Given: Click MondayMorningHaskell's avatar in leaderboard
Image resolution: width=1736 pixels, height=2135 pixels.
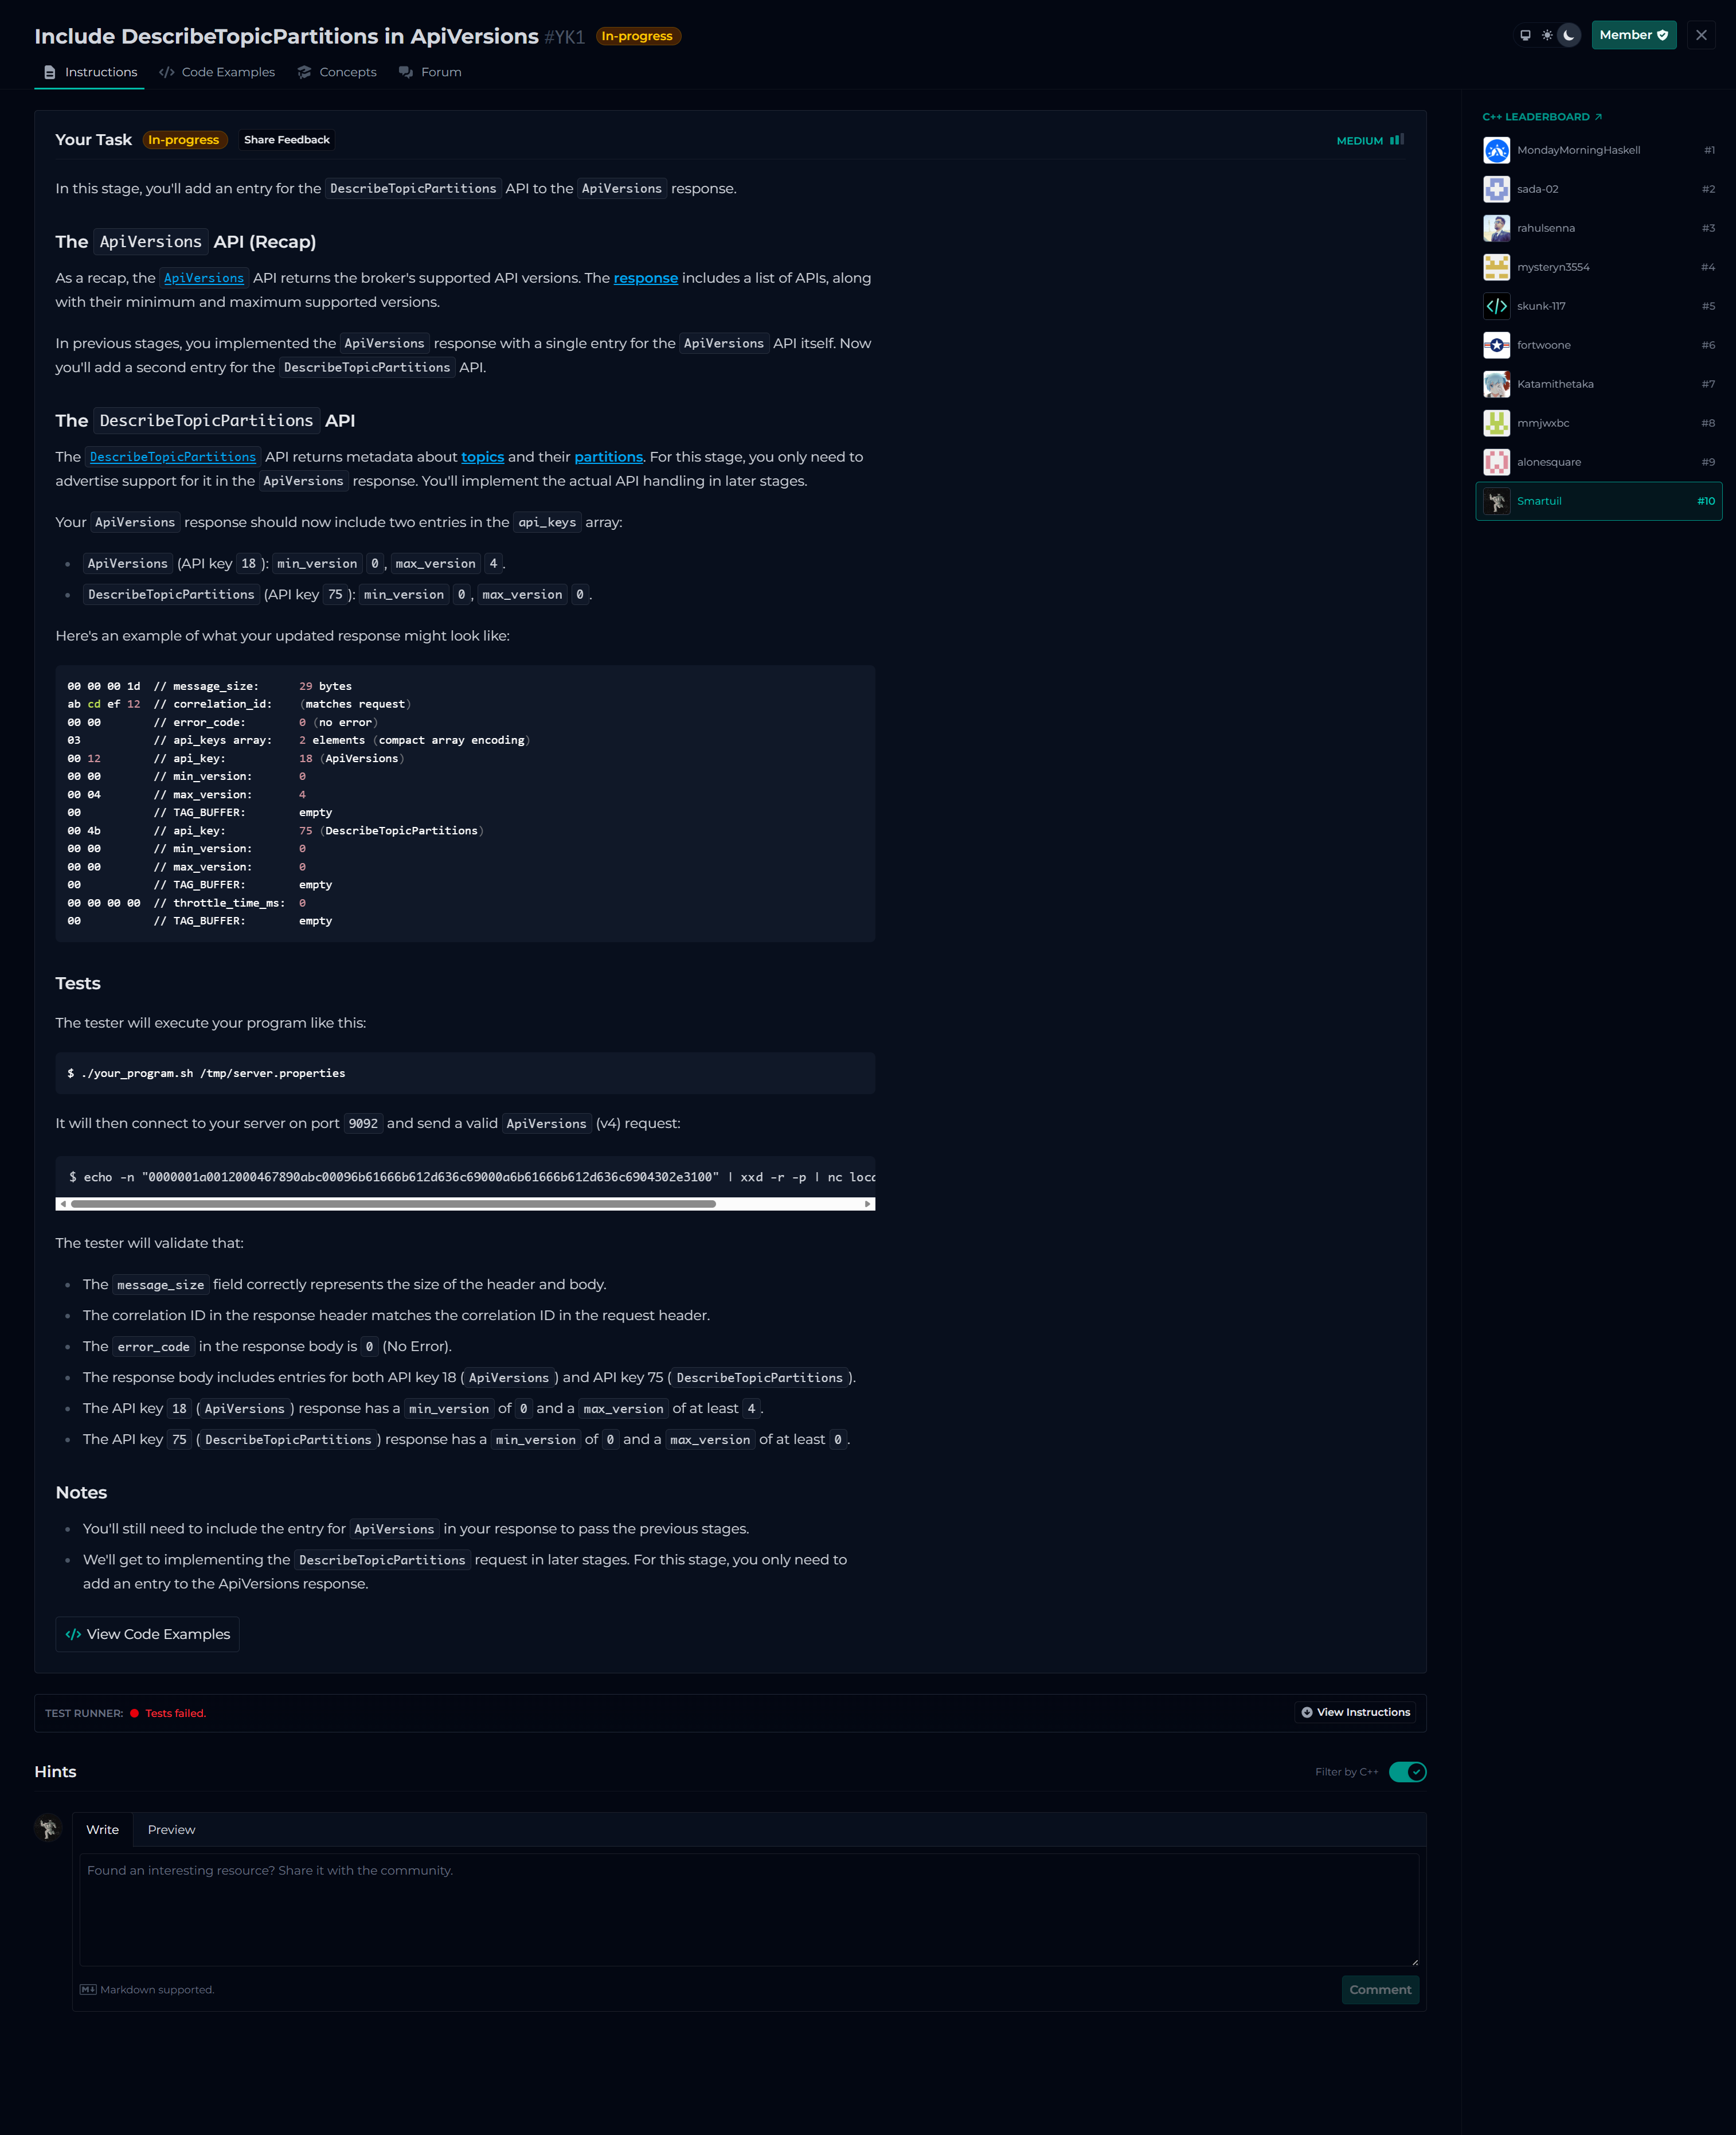Looking at the screenshot, I should tap(1496, 150).
